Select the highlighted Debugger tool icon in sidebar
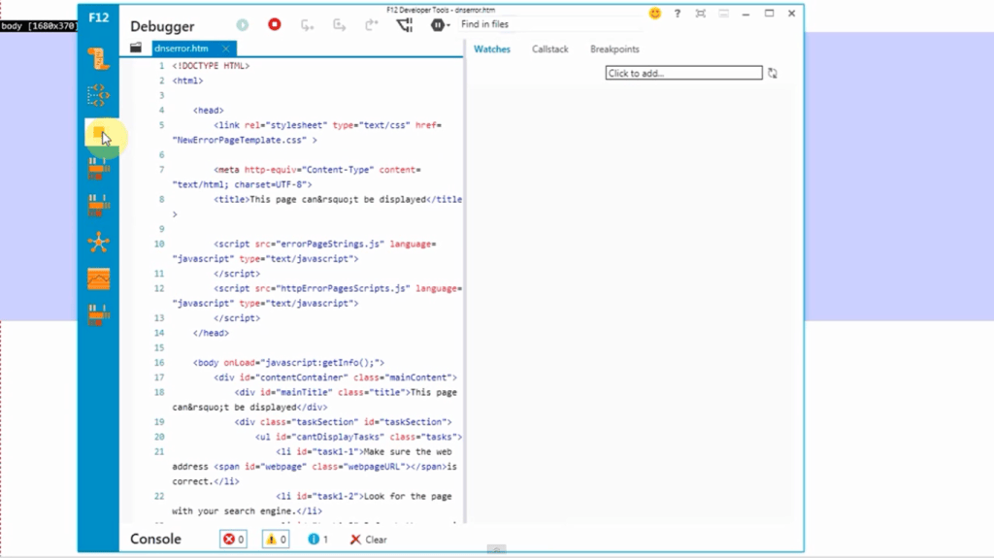 tap(99, 134)
